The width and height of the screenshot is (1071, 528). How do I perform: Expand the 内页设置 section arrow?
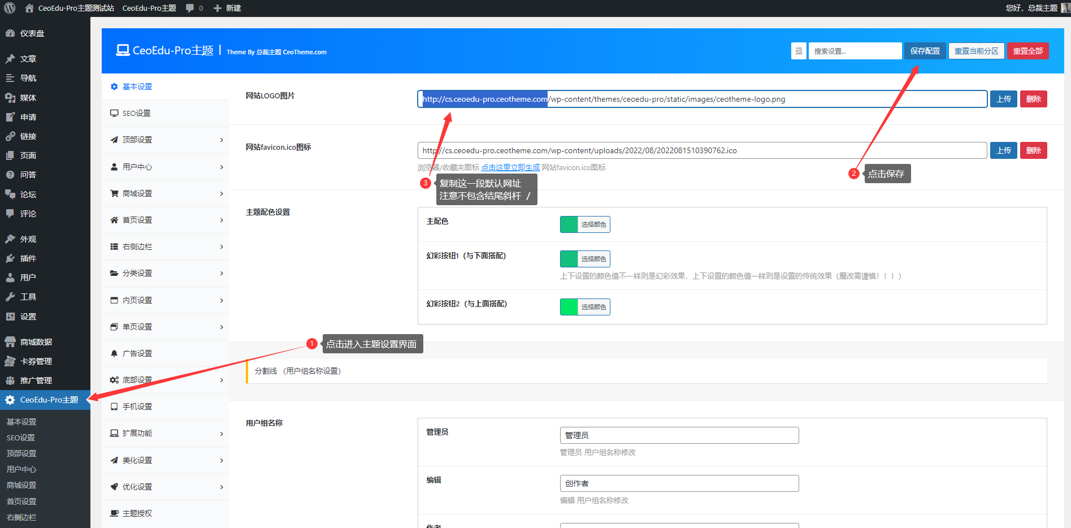coord(222,300)
